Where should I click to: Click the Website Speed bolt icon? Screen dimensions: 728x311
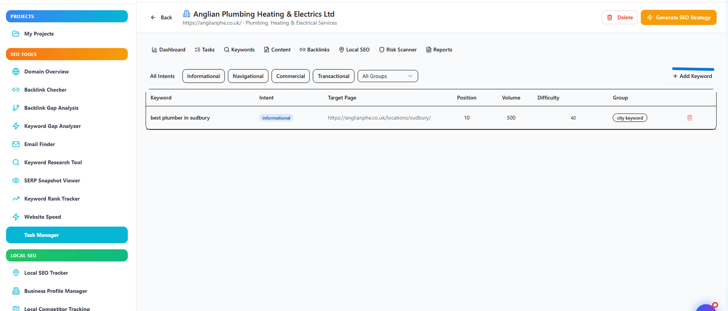[16, 217]
